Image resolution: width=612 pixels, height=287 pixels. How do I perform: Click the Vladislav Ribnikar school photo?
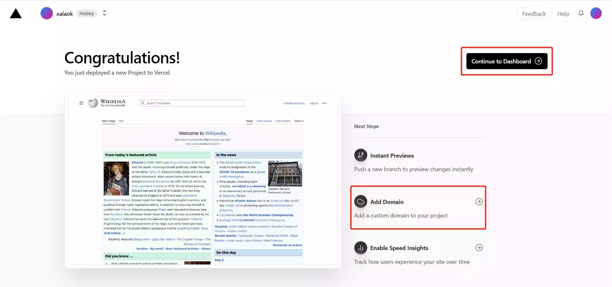tap(285, 173)
